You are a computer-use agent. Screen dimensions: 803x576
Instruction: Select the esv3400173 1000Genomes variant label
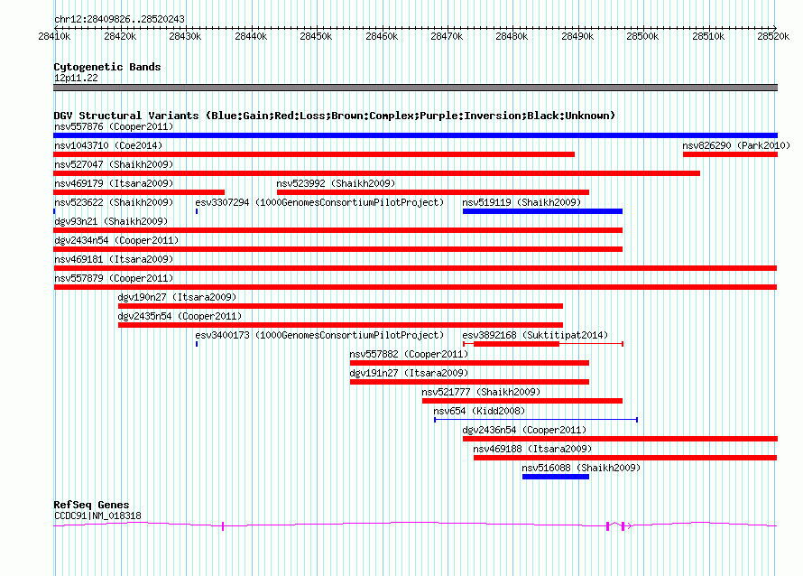click(319, 335)
